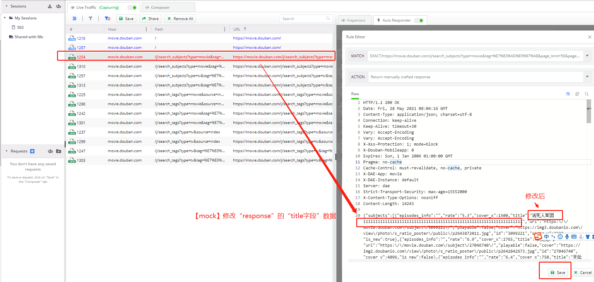Toggle the Auto Responder switch
594x282 pixels.
[x=419, y=20]
